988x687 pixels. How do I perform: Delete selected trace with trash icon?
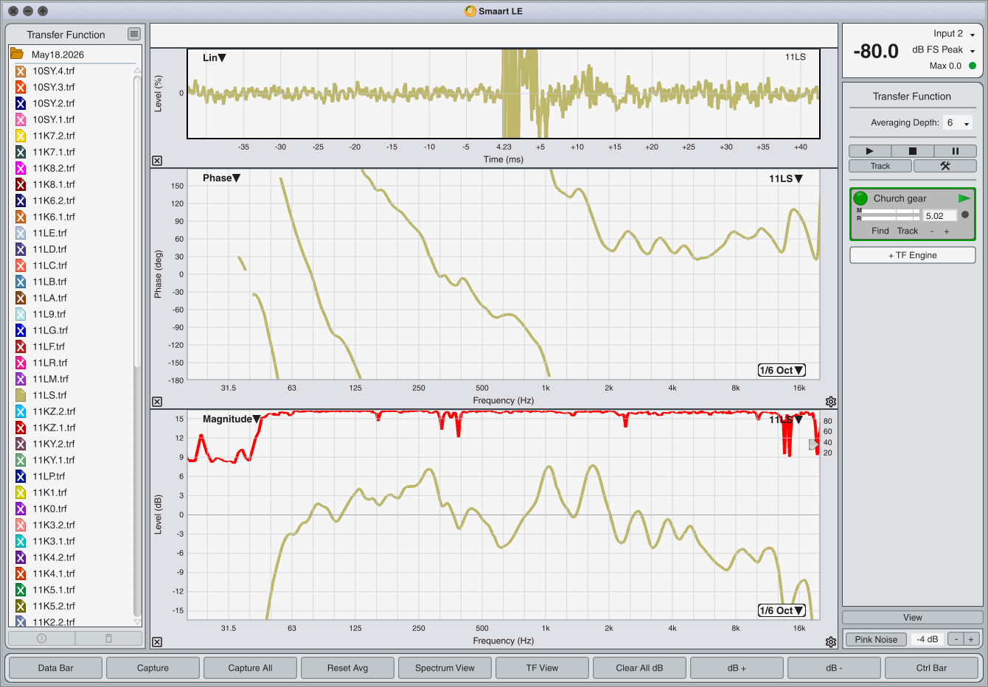(x=108, y=638)
